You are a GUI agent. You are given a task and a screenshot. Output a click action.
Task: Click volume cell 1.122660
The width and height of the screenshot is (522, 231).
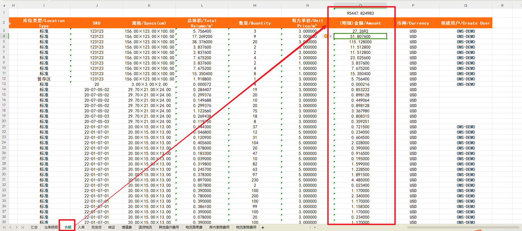(202, 111)
